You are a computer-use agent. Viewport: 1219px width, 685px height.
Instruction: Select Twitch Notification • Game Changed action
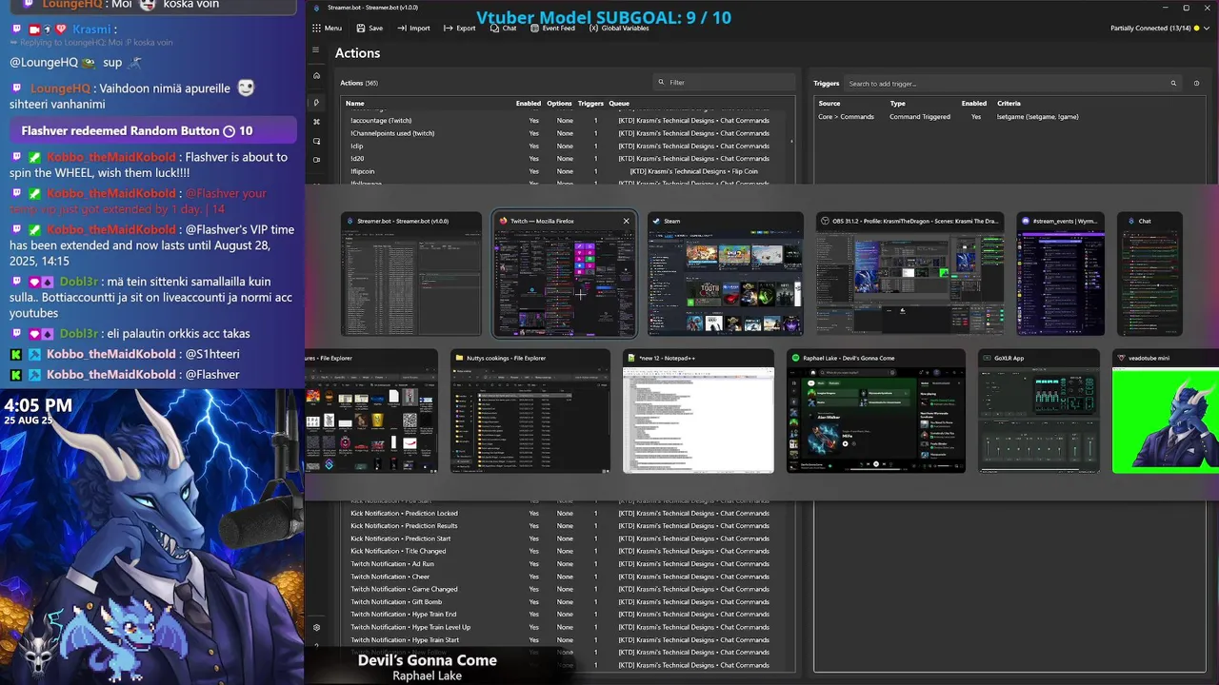click(x=567, y=589)
